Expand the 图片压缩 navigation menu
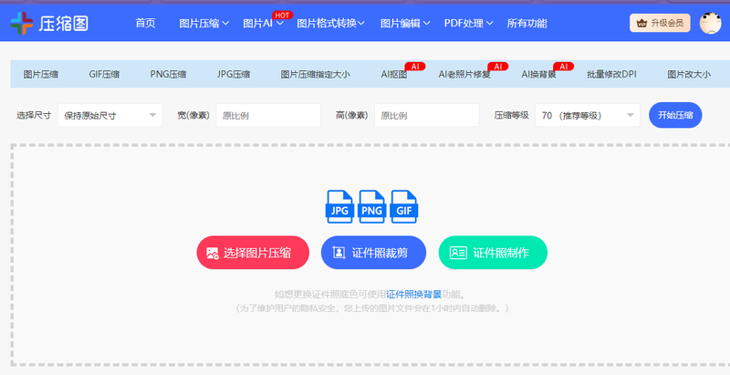The width and height of the screenshot is (730, 375). pos(203,23)
